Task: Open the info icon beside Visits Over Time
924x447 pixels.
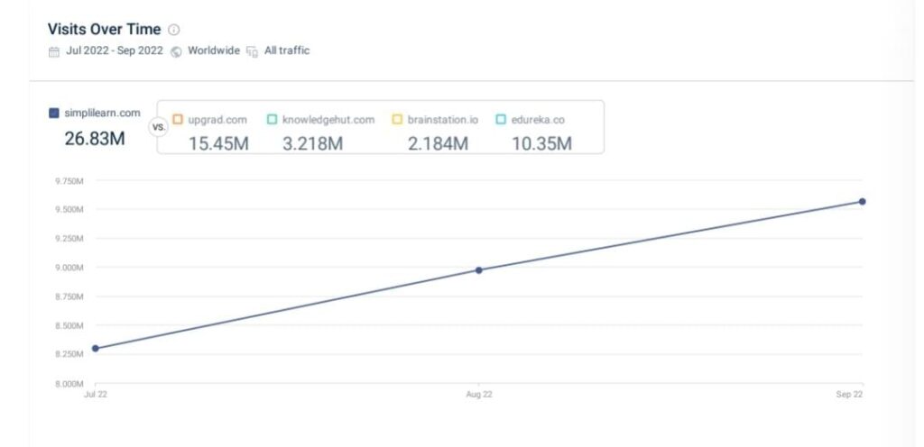Action: (x=174, y=30)
